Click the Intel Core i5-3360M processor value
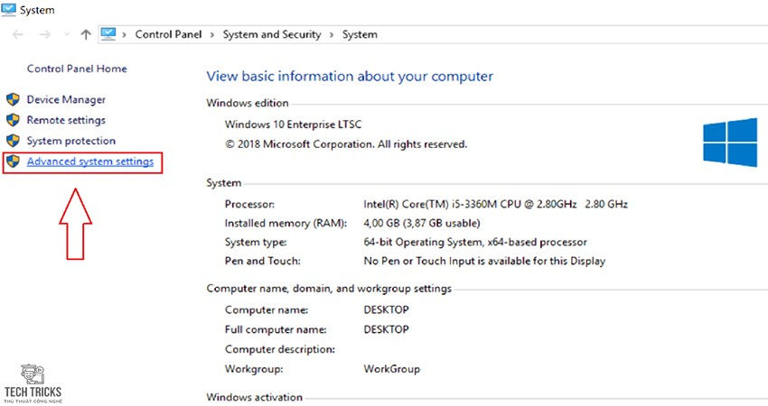 [x=495, y=204]
